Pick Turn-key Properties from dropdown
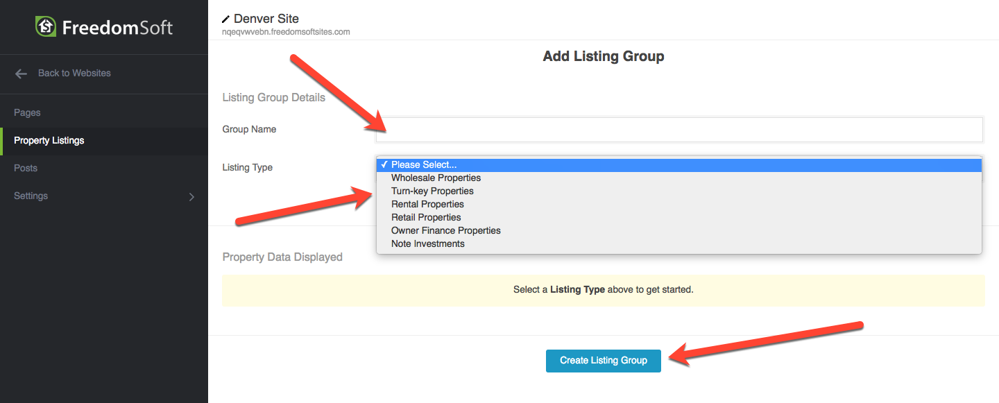This screenshot has height=403, width=999. [432, 191]
